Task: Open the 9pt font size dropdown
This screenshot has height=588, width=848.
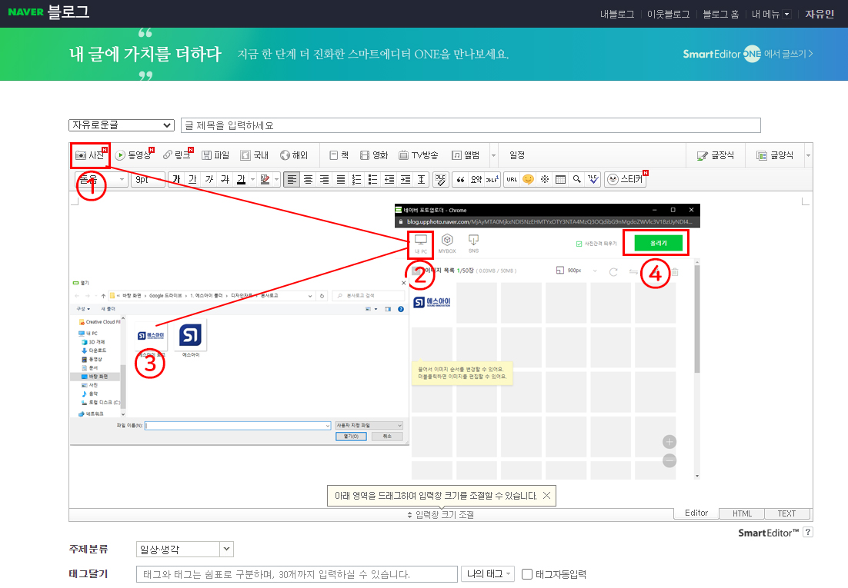Action: [148, 179]
